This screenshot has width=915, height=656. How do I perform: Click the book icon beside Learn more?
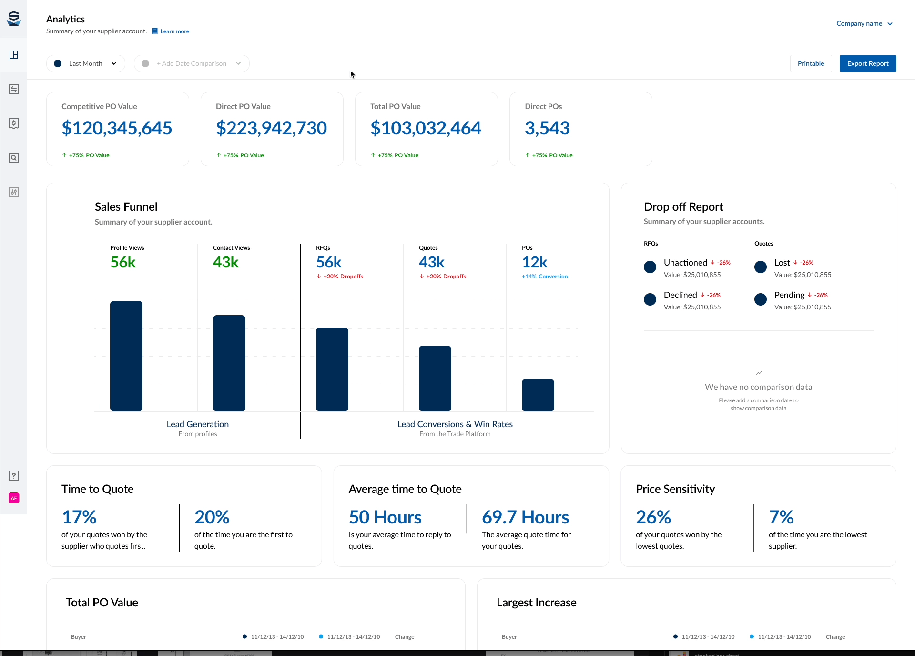(x=155, y=31)
